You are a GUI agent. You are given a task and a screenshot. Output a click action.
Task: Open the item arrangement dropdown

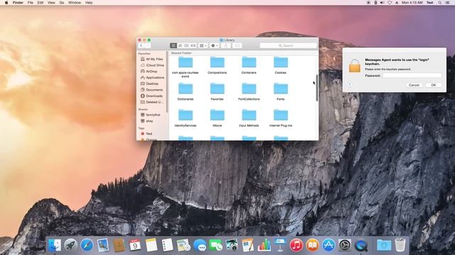(x=203, y=45)
